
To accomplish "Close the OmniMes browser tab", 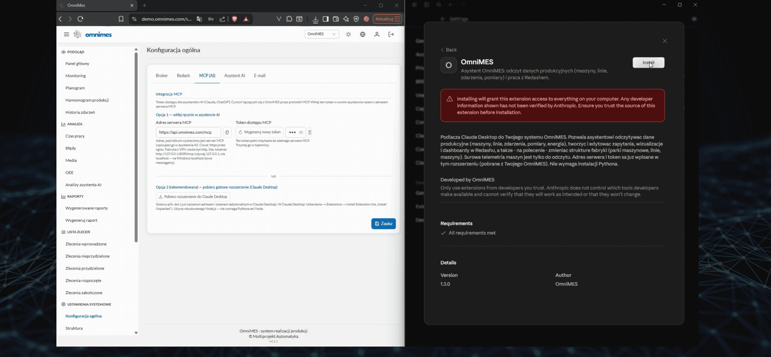I will pos(132,5).
